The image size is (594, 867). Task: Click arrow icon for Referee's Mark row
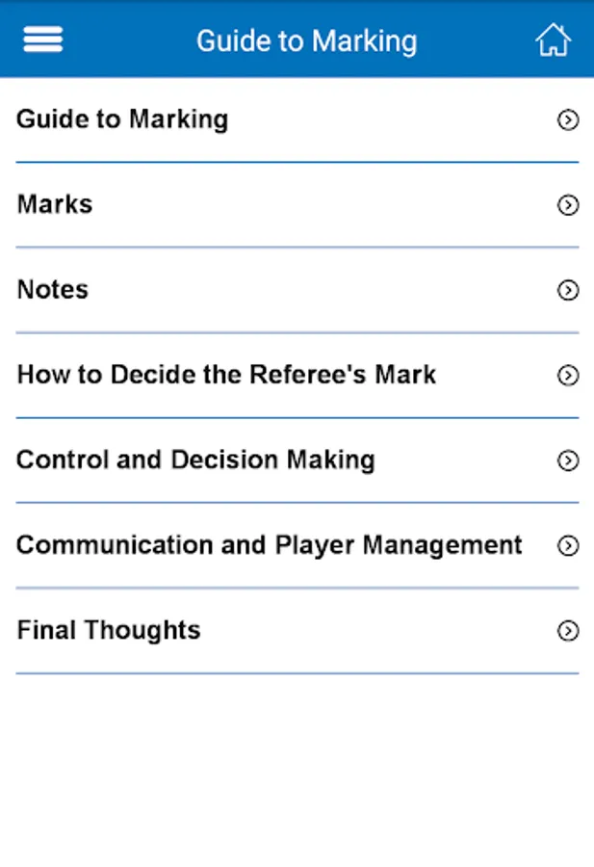pos(568,376)
